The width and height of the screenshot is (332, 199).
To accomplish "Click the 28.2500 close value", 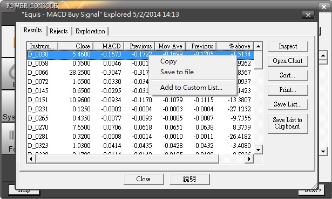I will click(x=80, y=73).
